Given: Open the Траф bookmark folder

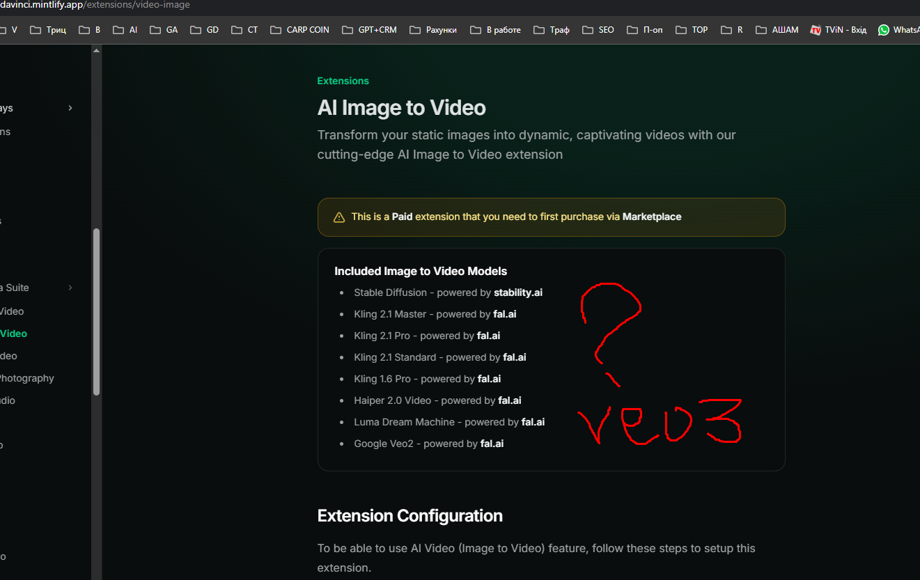Looking at the screenshot, I should click(552, 30).
